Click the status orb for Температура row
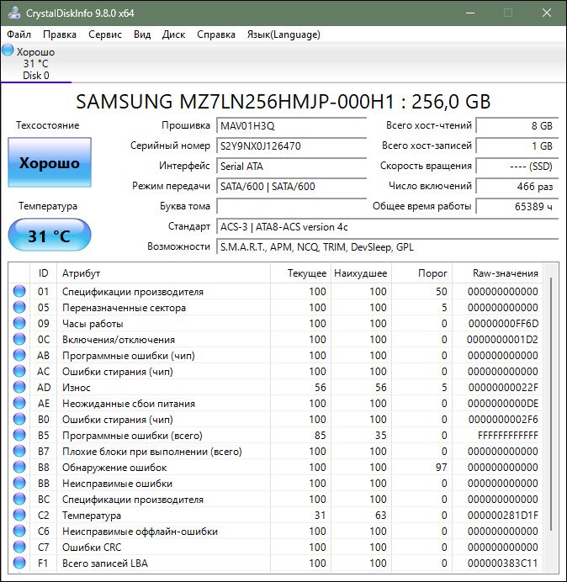This screenshot has height=582, width=567. pyautogui.click(x=19, y=516)
